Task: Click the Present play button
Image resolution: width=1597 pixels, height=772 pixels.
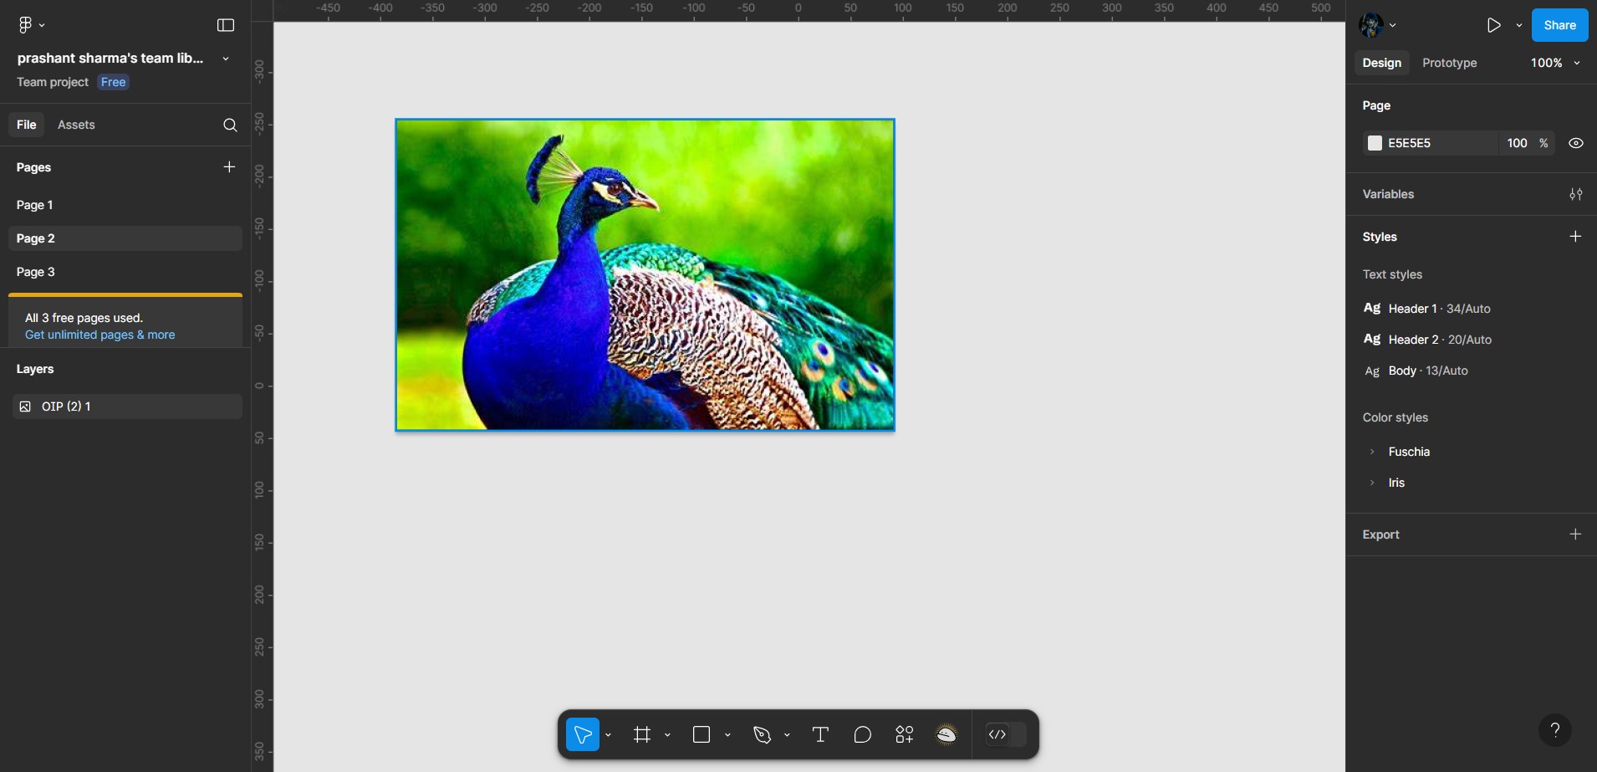Action: pos(1493,25)
